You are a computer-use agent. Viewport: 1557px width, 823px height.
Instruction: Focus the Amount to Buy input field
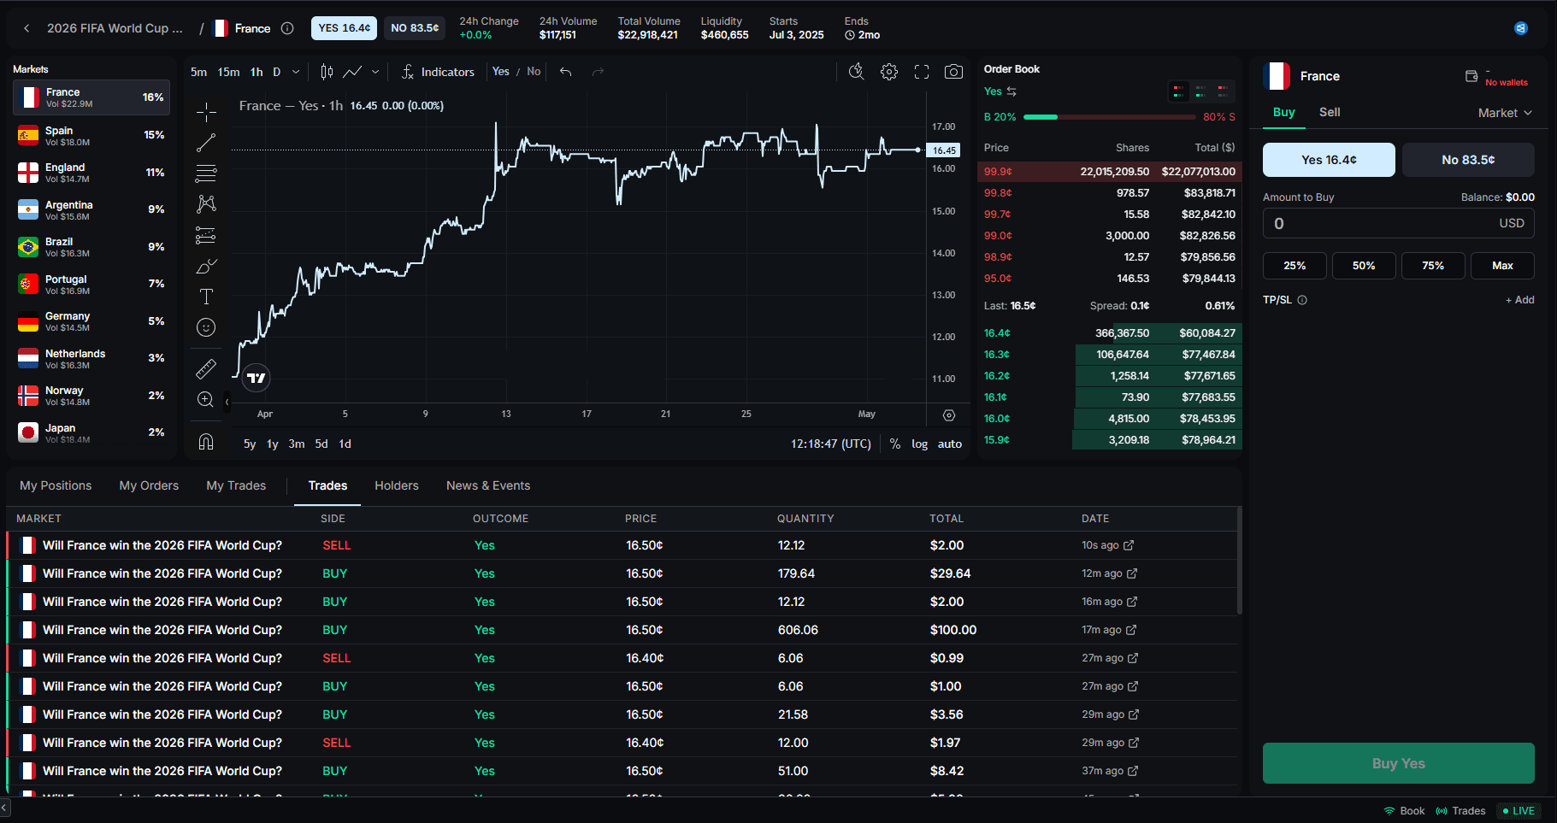[1399, 223]
